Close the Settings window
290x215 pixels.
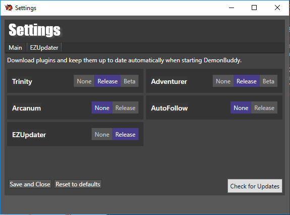(277, 8)
